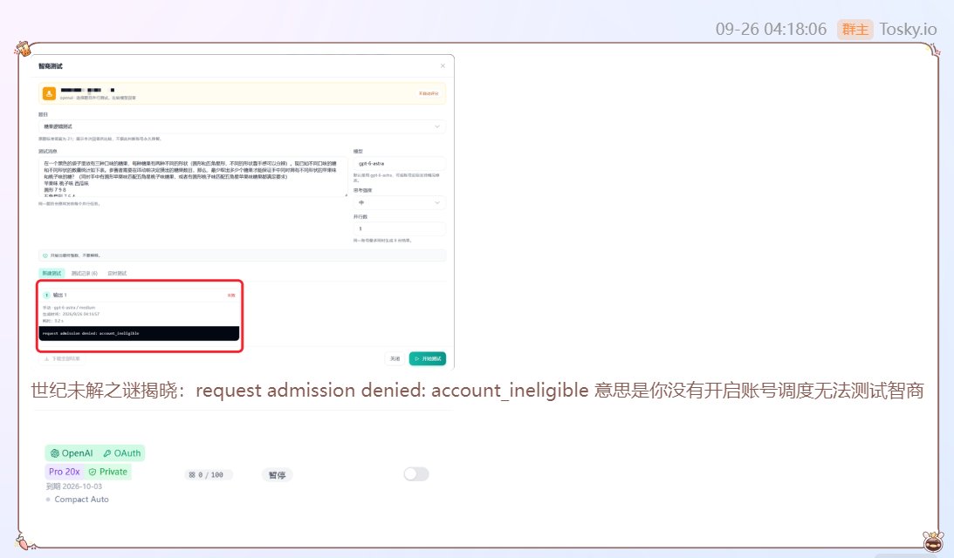Click the Pro 20x plan tag
954x558 pixels.
click(64, 472)
